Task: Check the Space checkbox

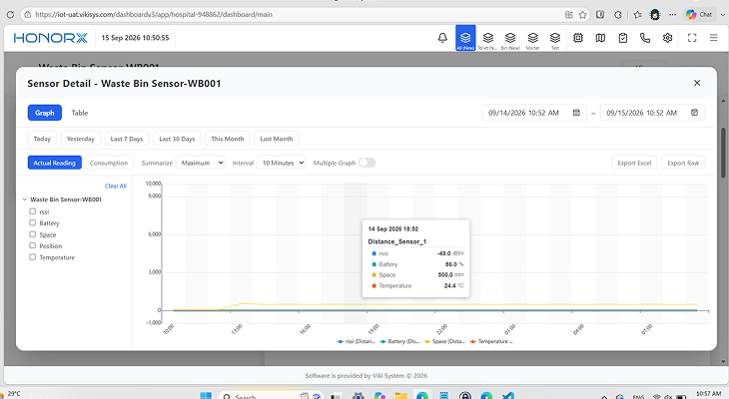Action: (x=33, y=234)
